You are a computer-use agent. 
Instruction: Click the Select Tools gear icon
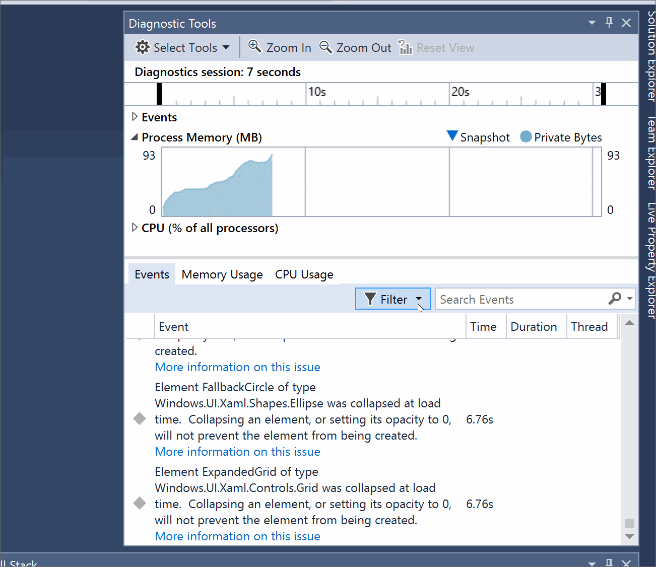click(x=143, y=47)
